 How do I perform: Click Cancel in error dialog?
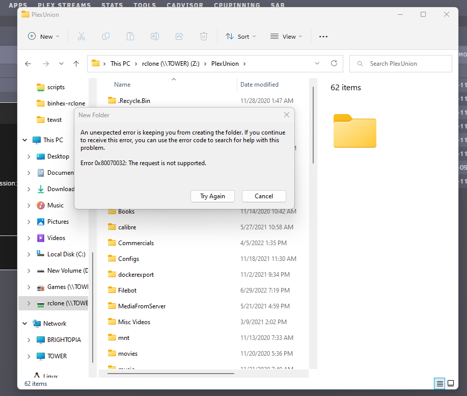tap(264, 196)
